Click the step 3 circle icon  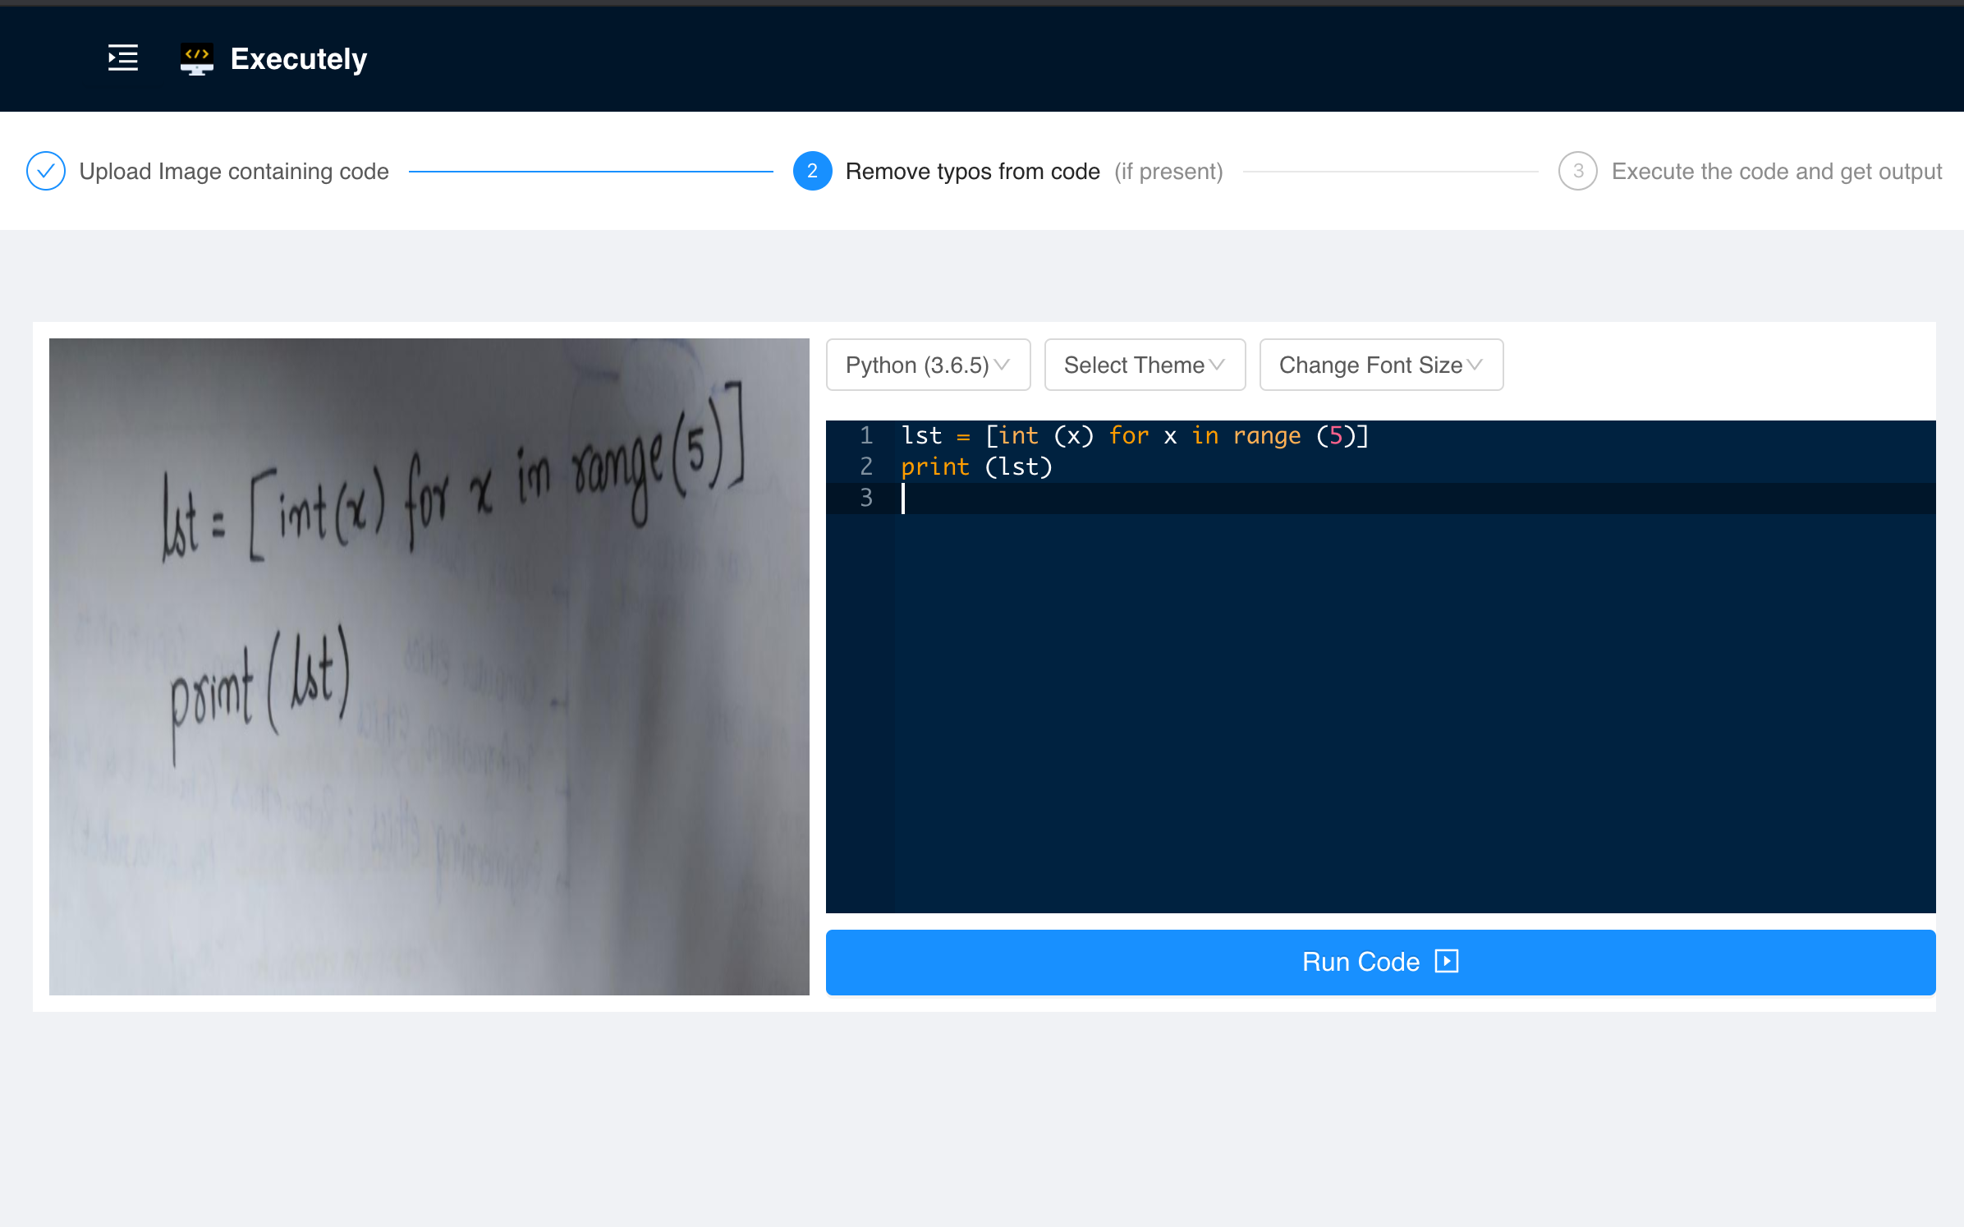click(1576, 171)
